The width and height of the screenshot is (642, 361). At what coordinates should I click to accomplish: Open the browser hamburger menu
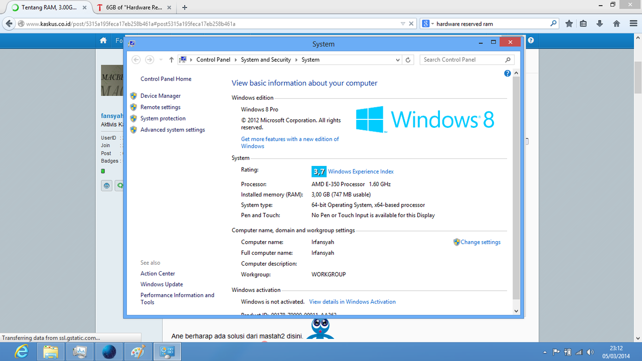[632, 24]
